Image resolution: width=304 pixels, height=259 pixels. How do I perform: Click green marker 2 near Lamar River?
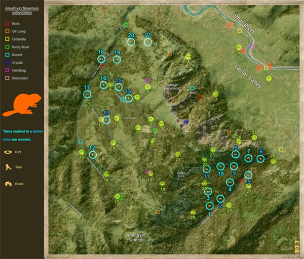tap(239, 47)
